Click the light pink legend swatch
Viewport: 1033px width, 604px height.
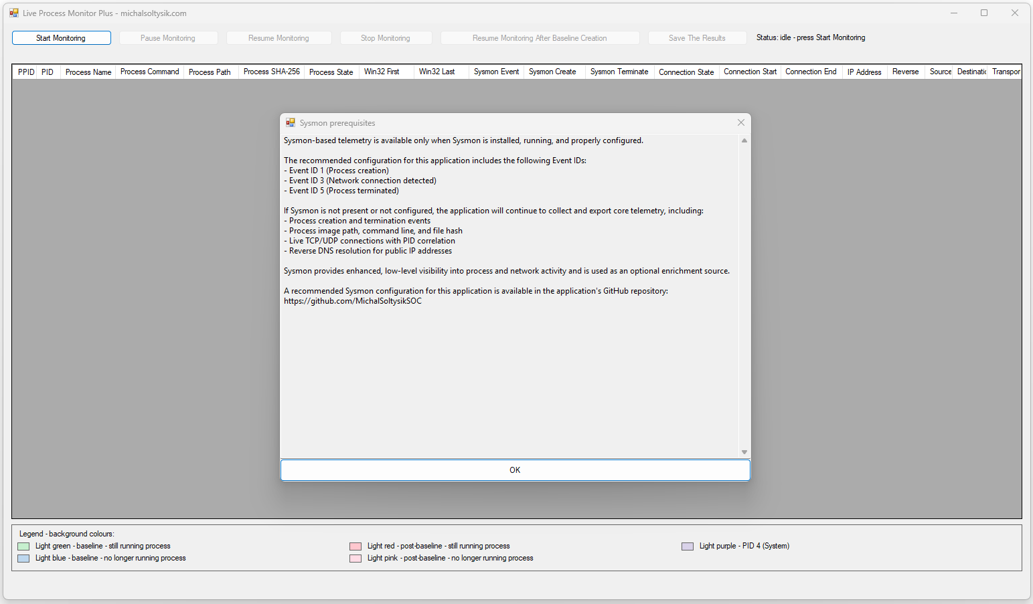tap(355, 559)
